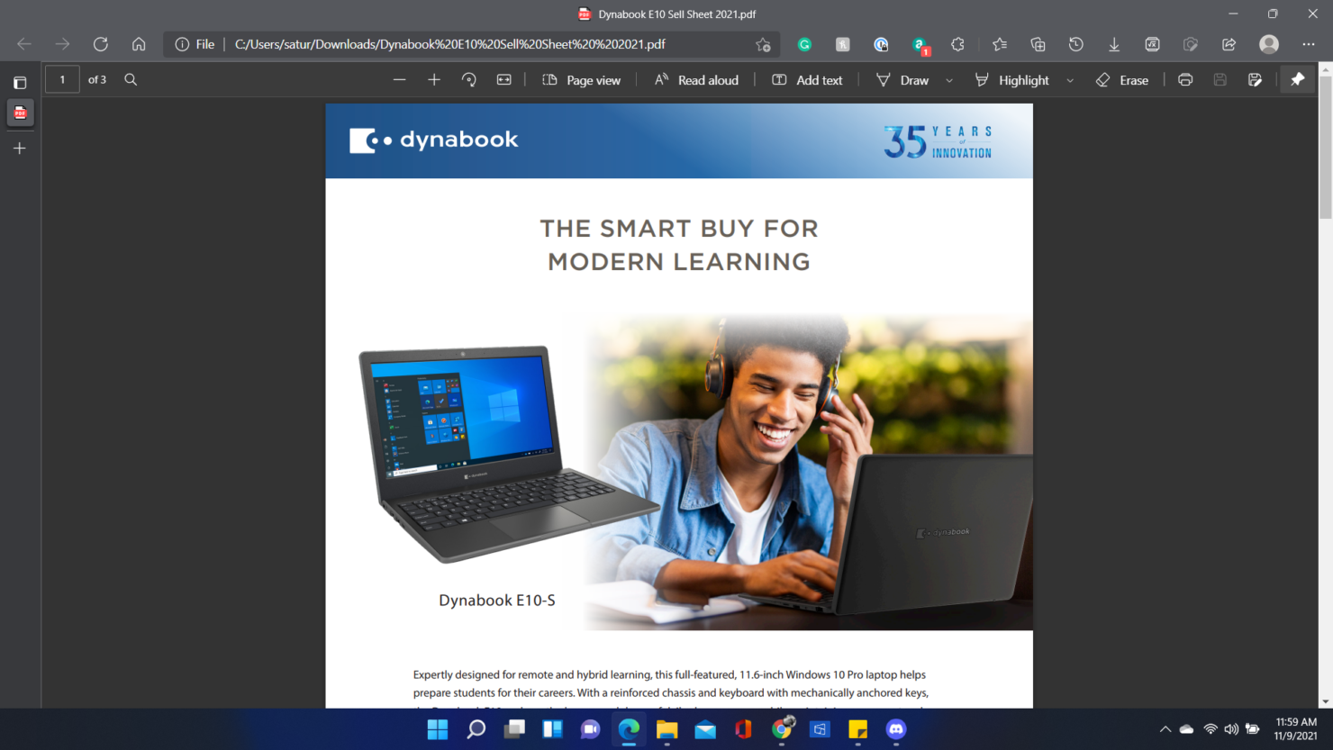The width and height of the screenshot is (1333, 750).
Task: Open the Windows Start menu
Action: coord(438,729)
